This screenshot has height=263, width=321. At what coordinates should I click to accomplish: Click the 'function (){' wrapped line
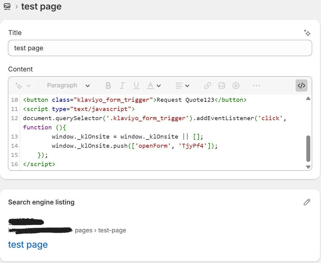tap(44, 128)
